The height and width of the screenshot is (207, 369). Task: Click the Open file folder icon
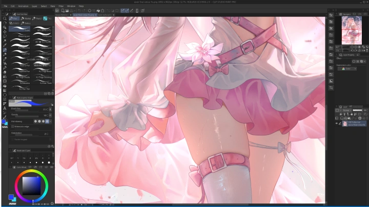(67, 11)
